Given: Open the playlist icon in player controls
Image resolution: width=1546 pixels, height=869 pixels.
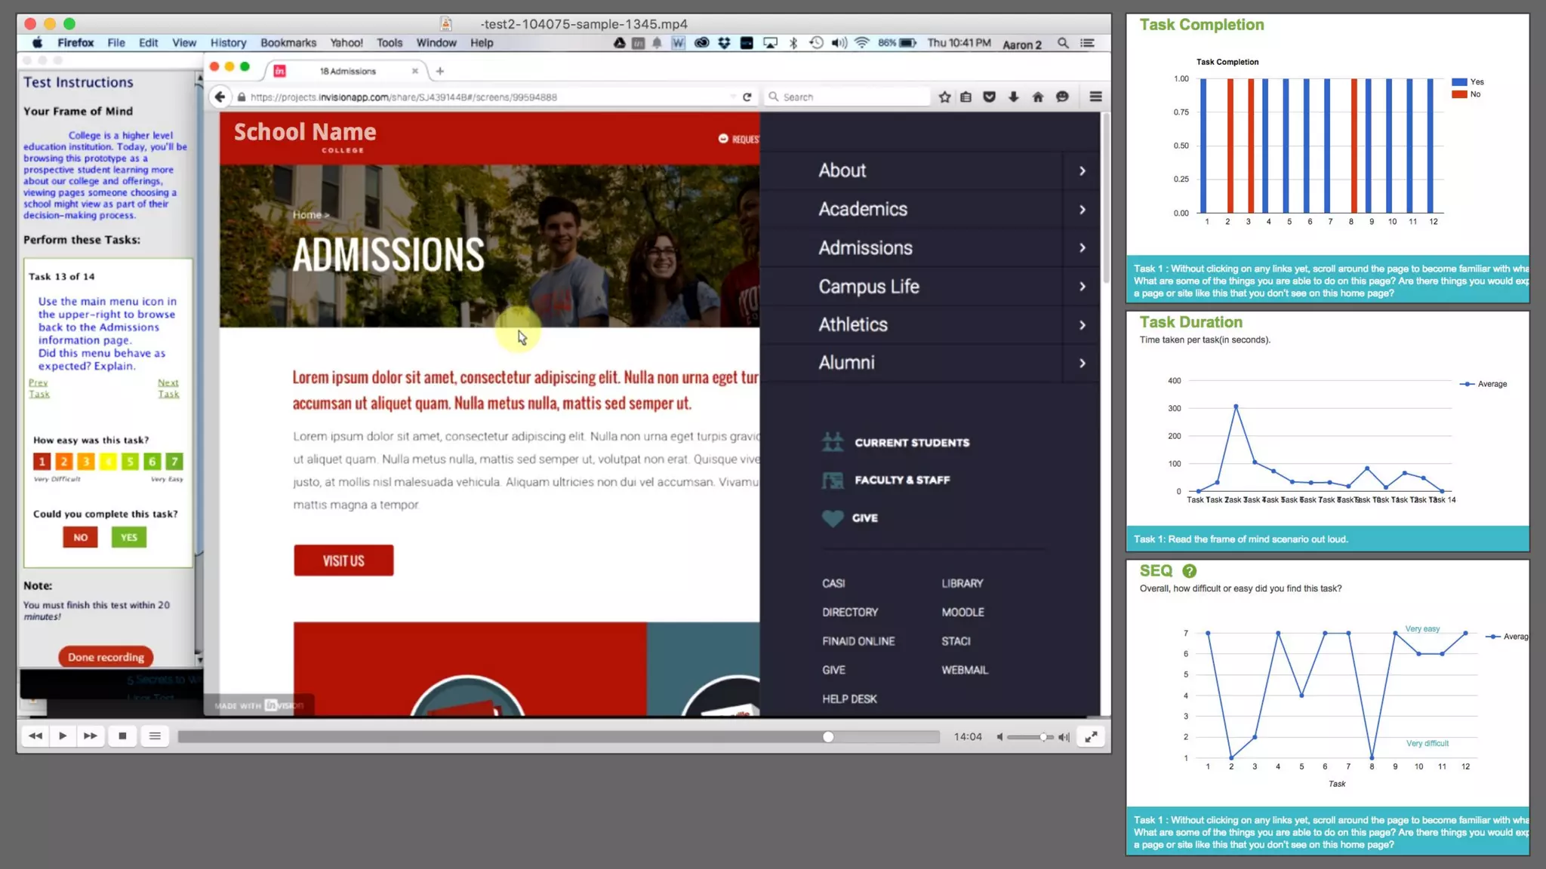Looking at the screenshot, I should 155,735.
